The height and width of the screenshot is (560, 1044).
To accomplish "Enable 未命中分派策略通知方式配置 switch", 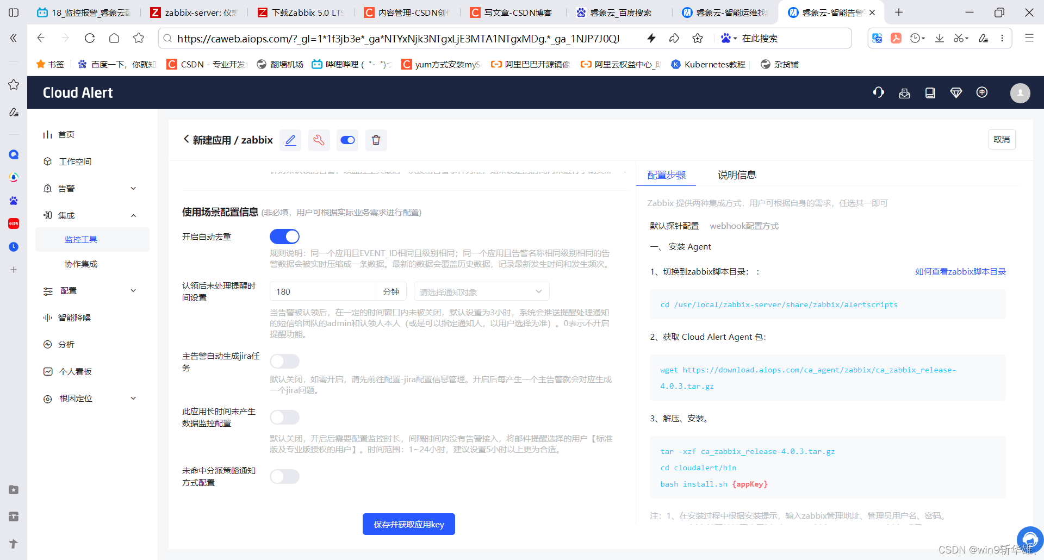I will (x=284, y=476).
